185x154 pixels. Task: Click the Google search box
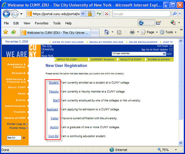[x=141, y=14]
